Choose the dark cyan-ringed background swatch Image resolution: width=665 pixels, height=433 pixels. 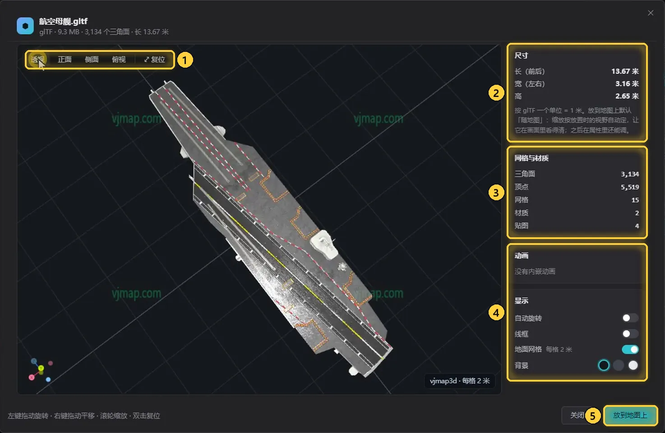pos(604,365)
